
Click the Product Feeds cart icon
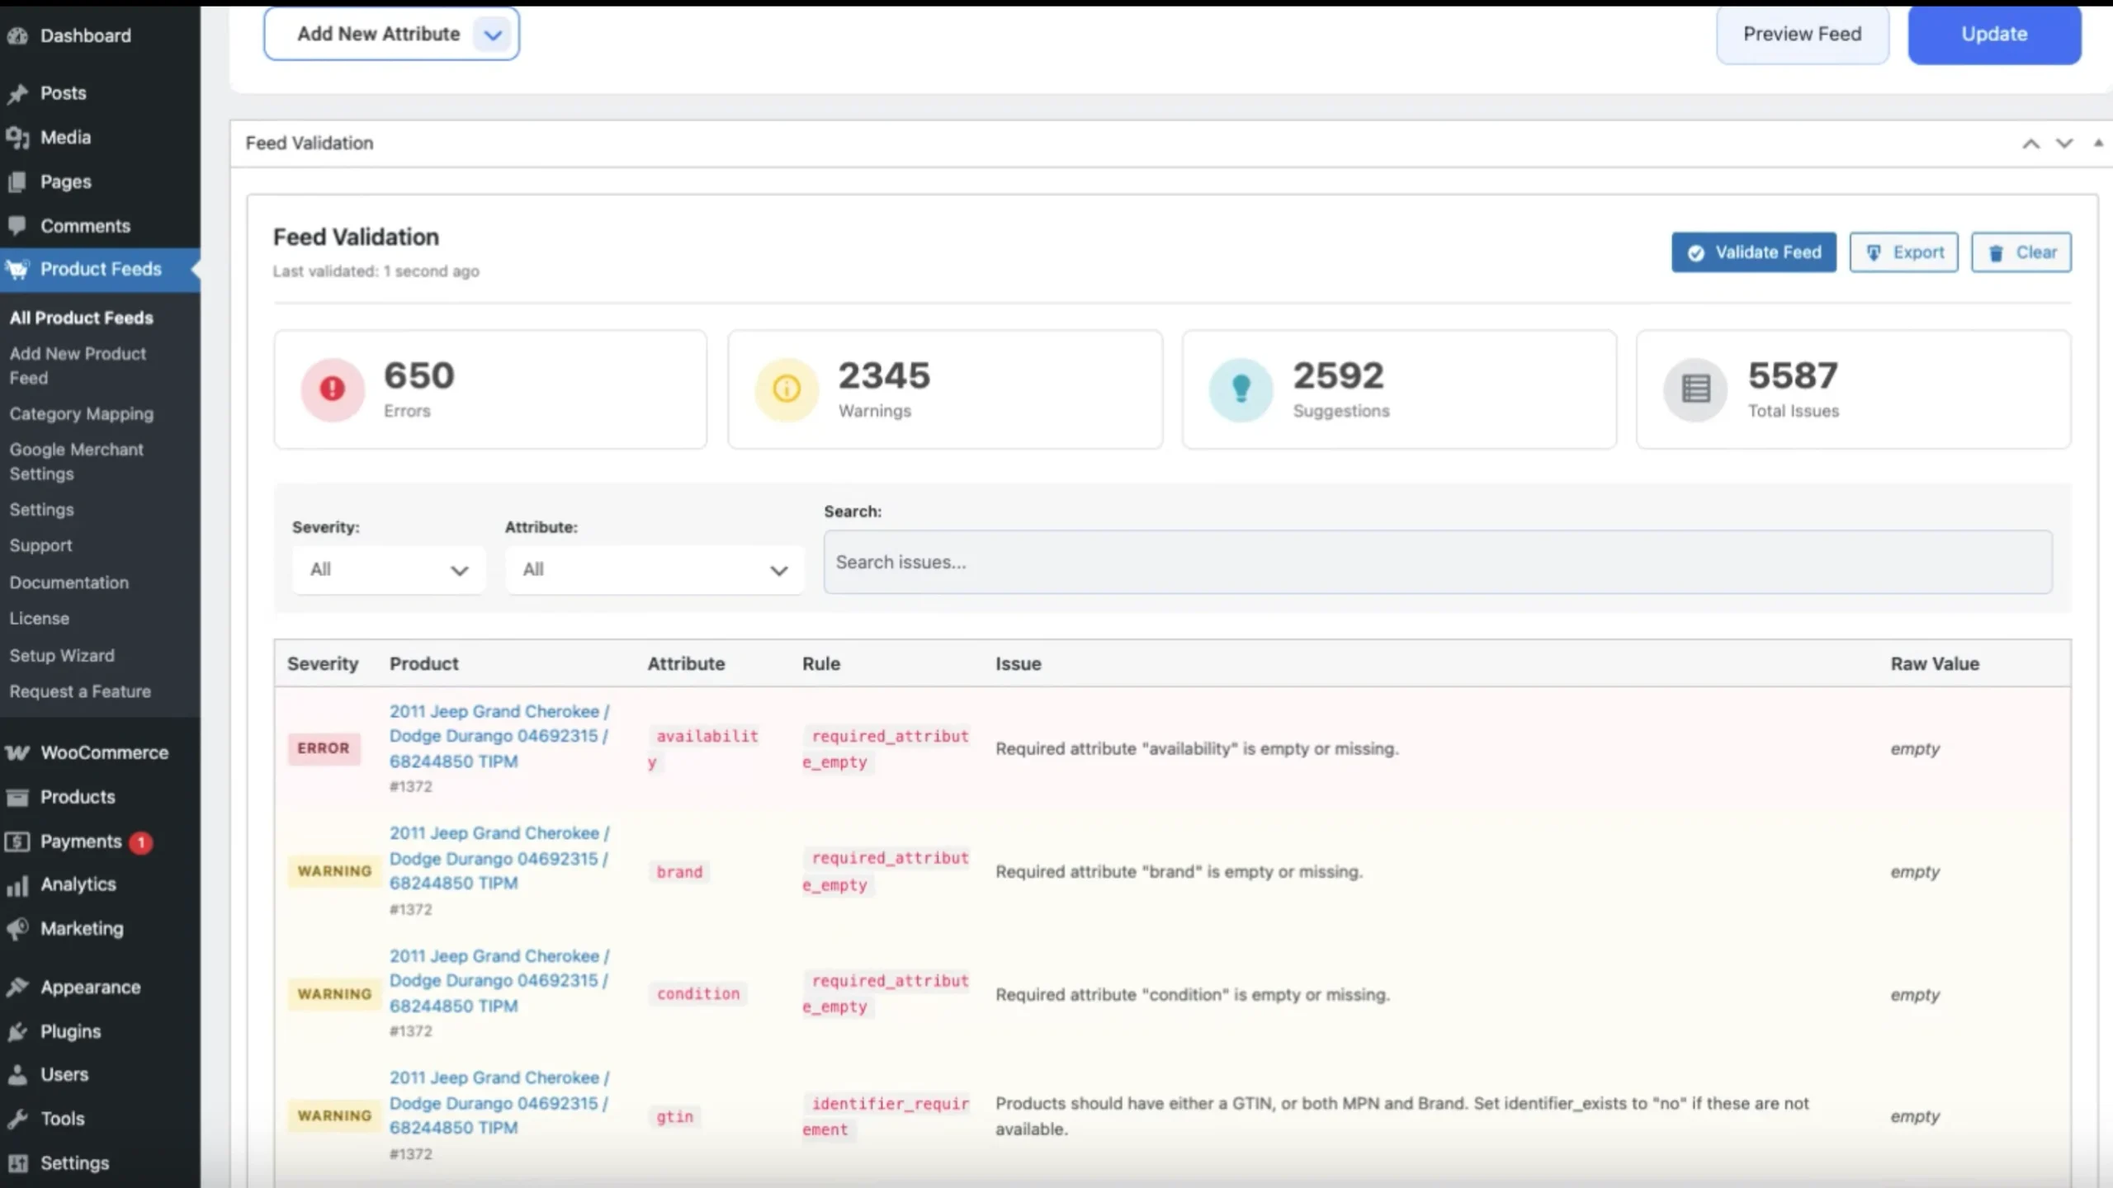point(18,269)
